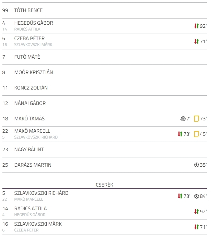Select Moór Krisztián in lineup
Viewport: 211px width, 238px height.
[x=34, y=72]
